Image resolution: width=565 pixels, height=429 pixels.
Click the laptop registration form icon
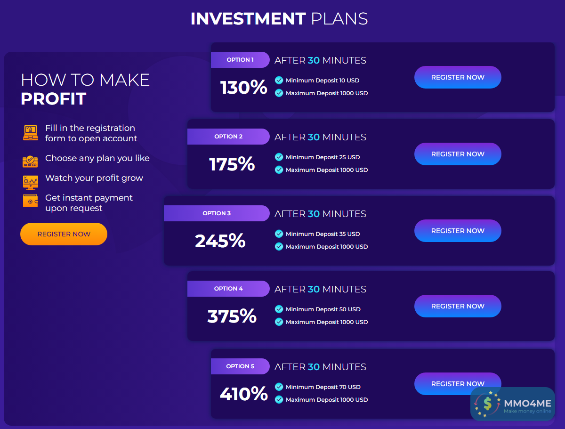(31, 133)
